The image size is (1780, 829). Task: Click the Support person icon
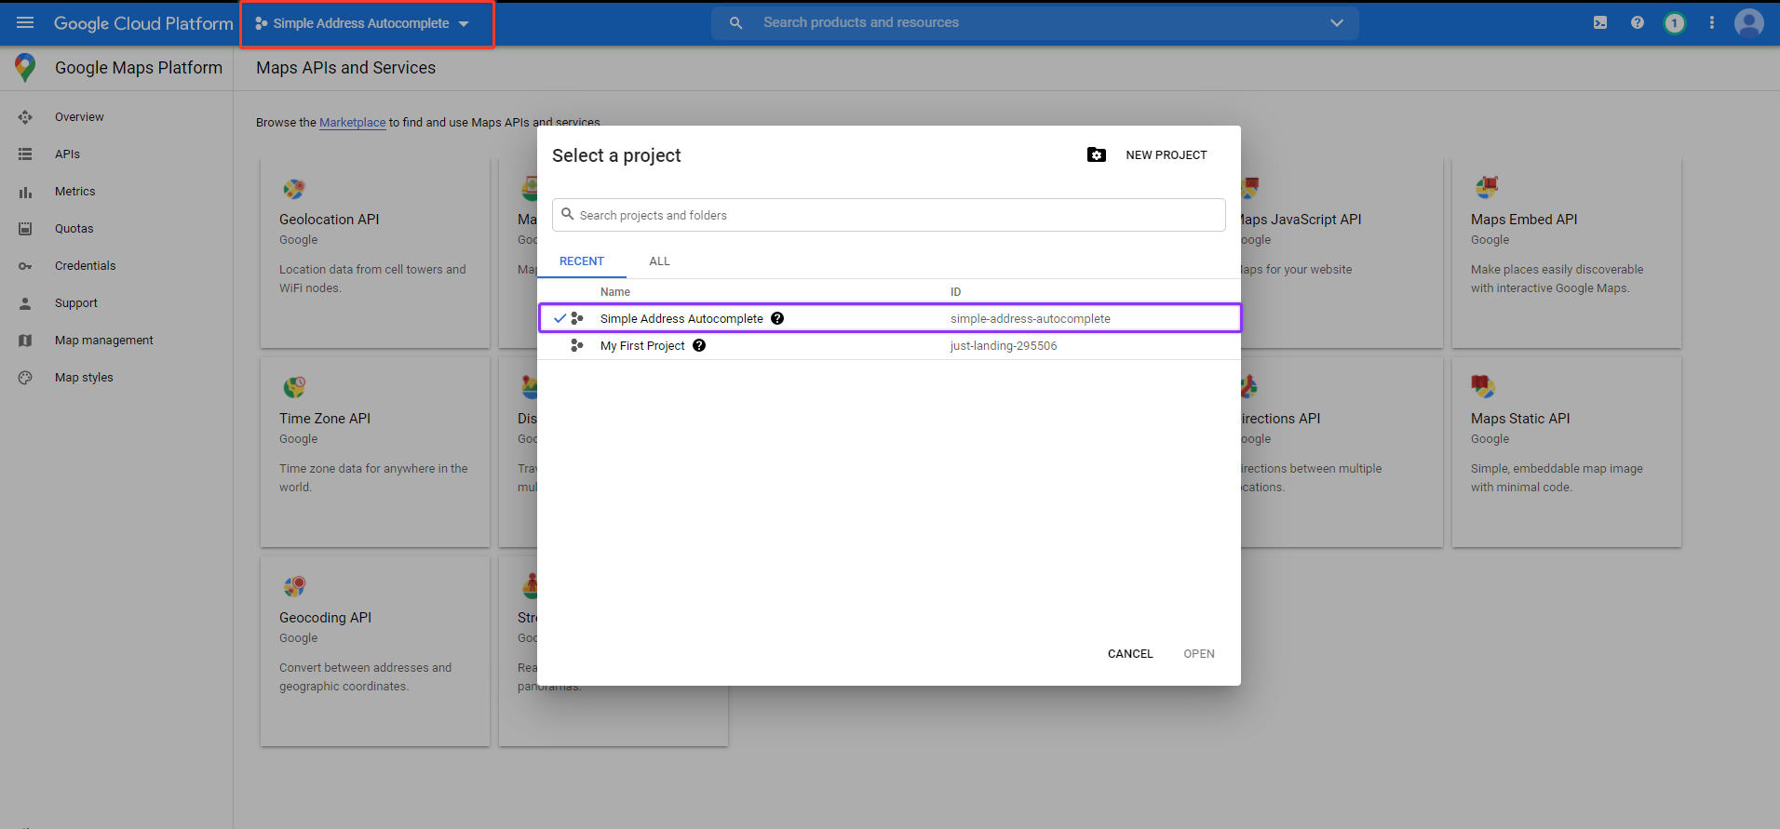[25, 303]
